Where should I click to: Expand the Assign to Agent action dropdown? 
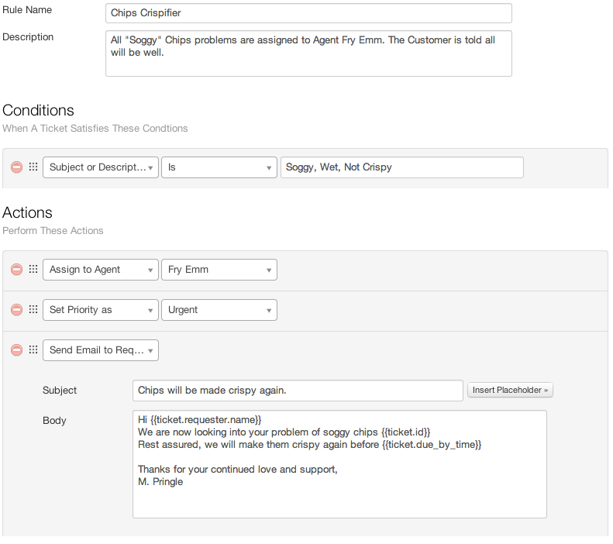(x=101, y=270)
